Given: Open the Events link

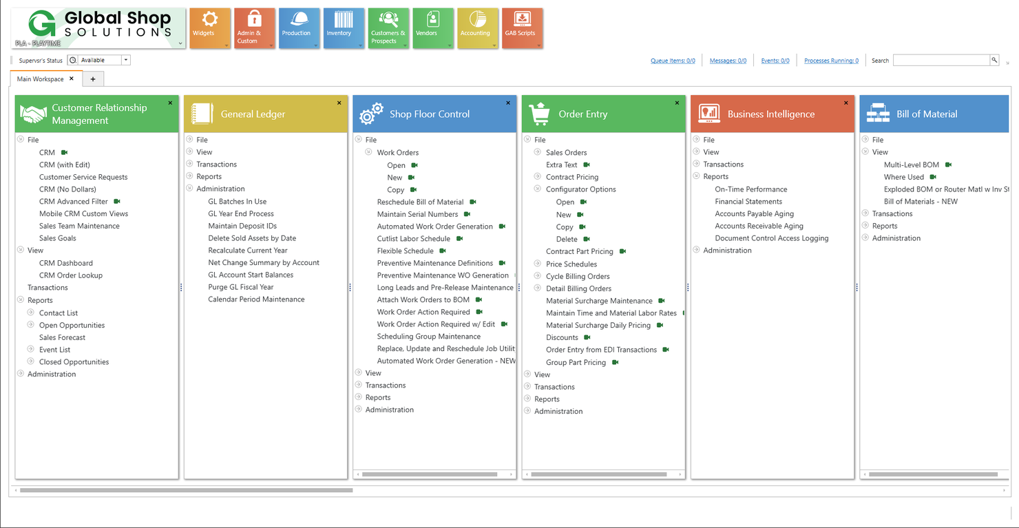Looking at the screenshot, I should [x=775, y=61].
